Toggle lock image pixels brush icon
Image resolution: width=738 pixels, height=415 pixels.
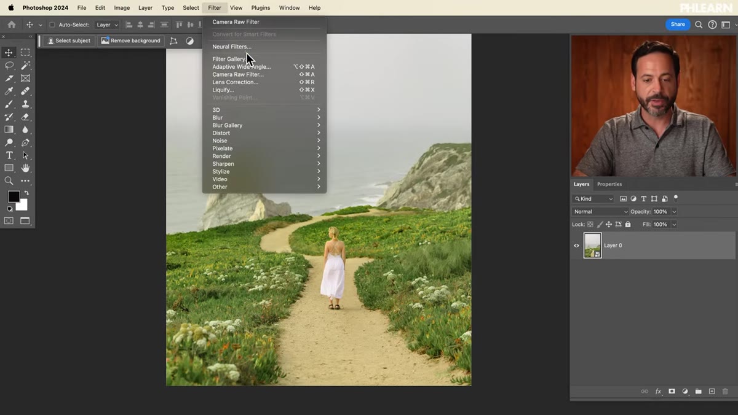coord(600,225)
